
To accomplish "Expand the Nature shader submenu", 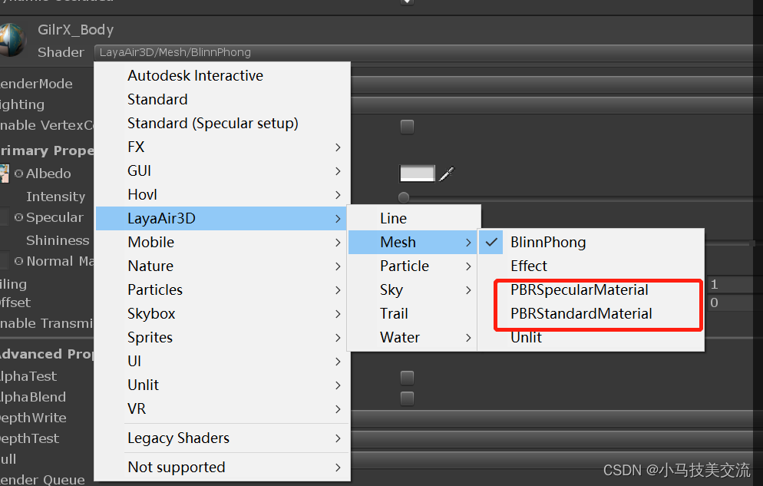I will [x=223, y=266].
